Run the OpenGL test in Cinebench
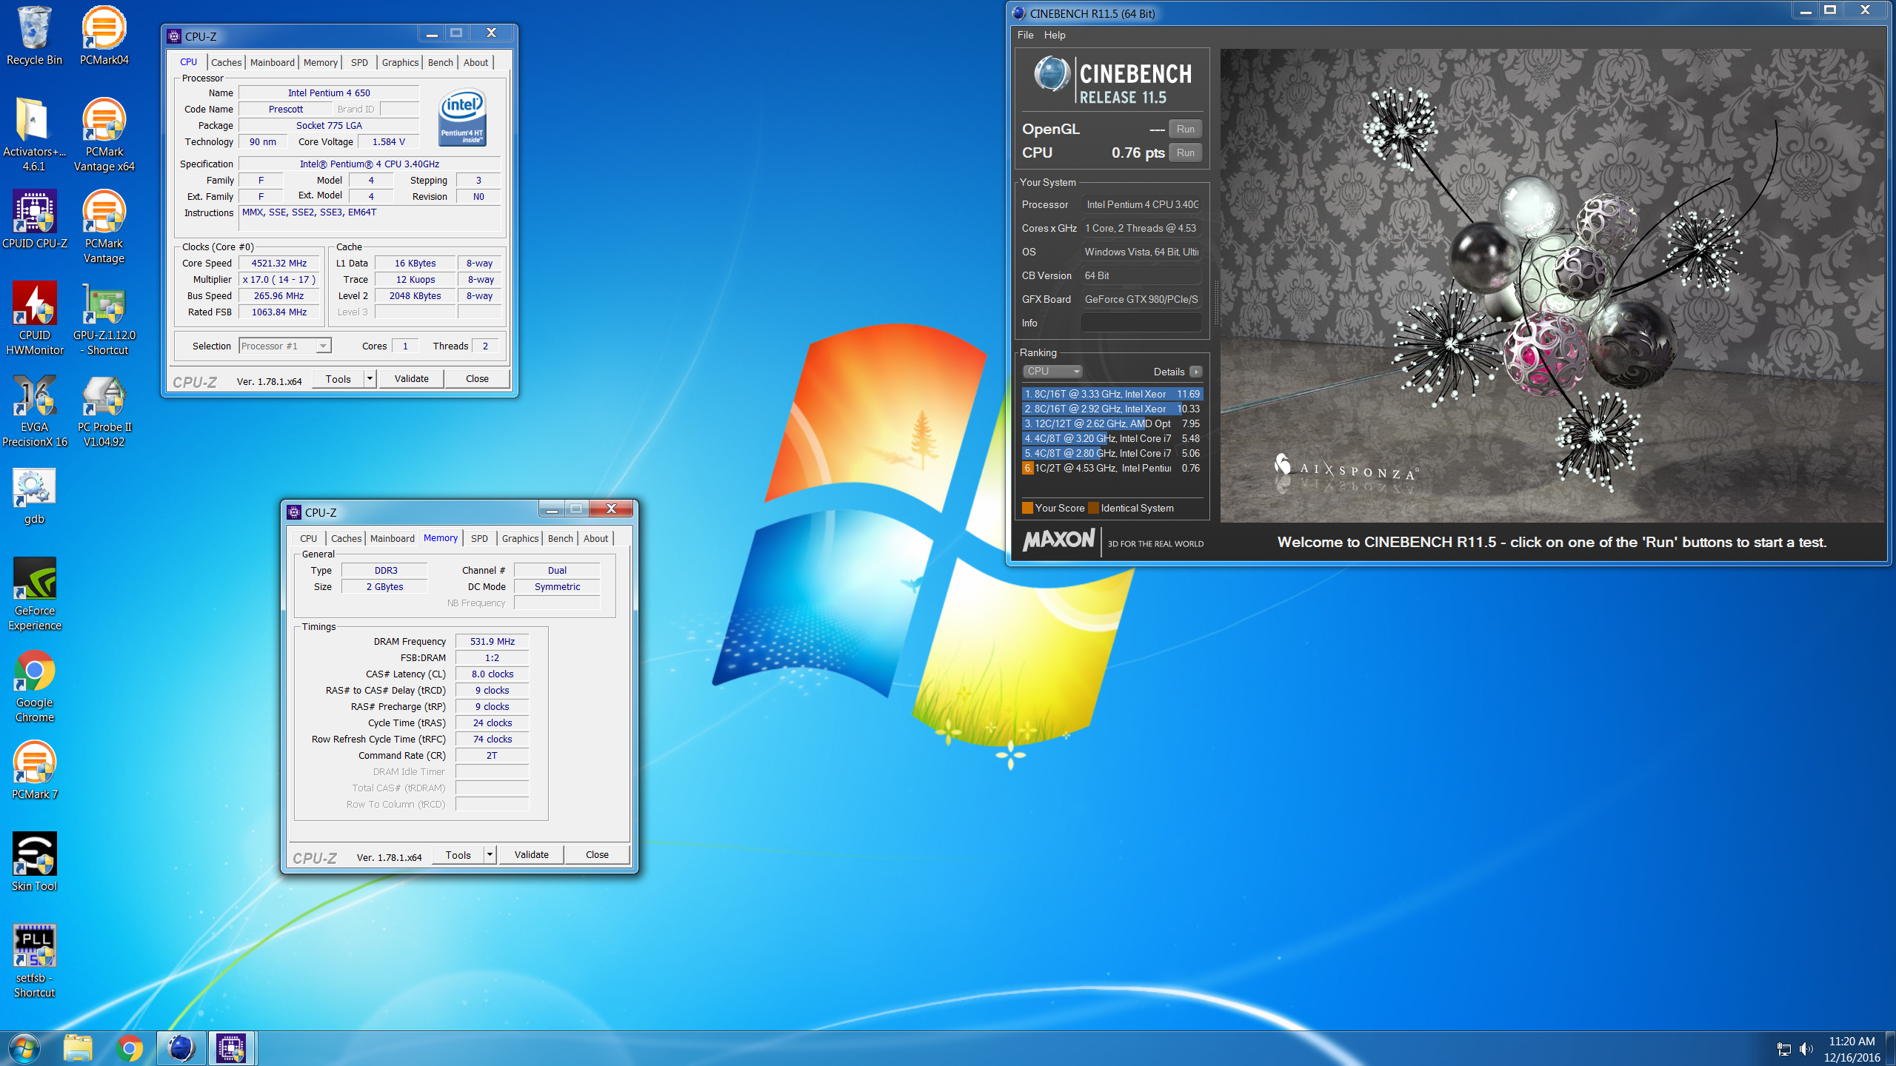Screen dimensions: 1896x1066 (1185, 129)
